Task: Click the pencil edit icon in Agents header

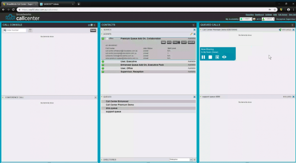Action: click(x=191, y=34)
